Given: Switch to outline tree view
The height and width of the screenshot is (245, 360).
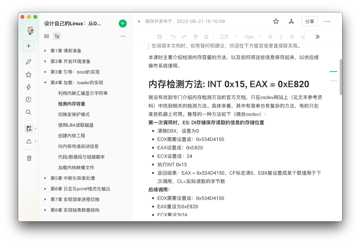Looking at the screenshot, I should pos(57,36).
